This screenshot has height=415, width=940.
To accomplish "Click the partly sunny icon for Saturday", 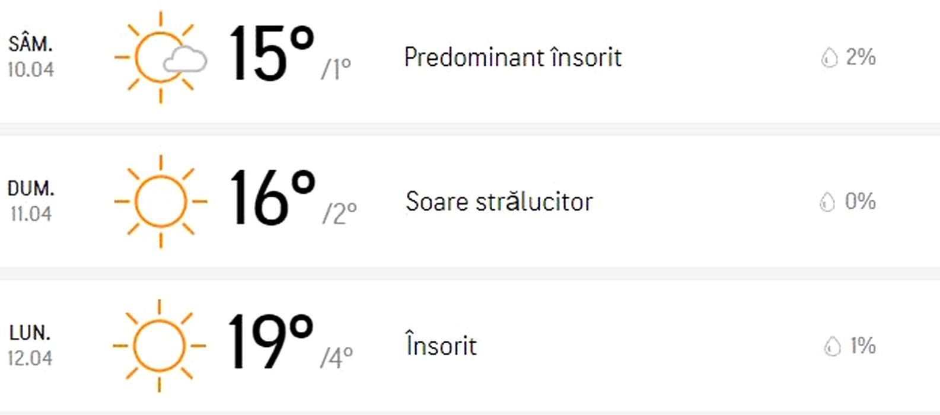I will point(161,58).
